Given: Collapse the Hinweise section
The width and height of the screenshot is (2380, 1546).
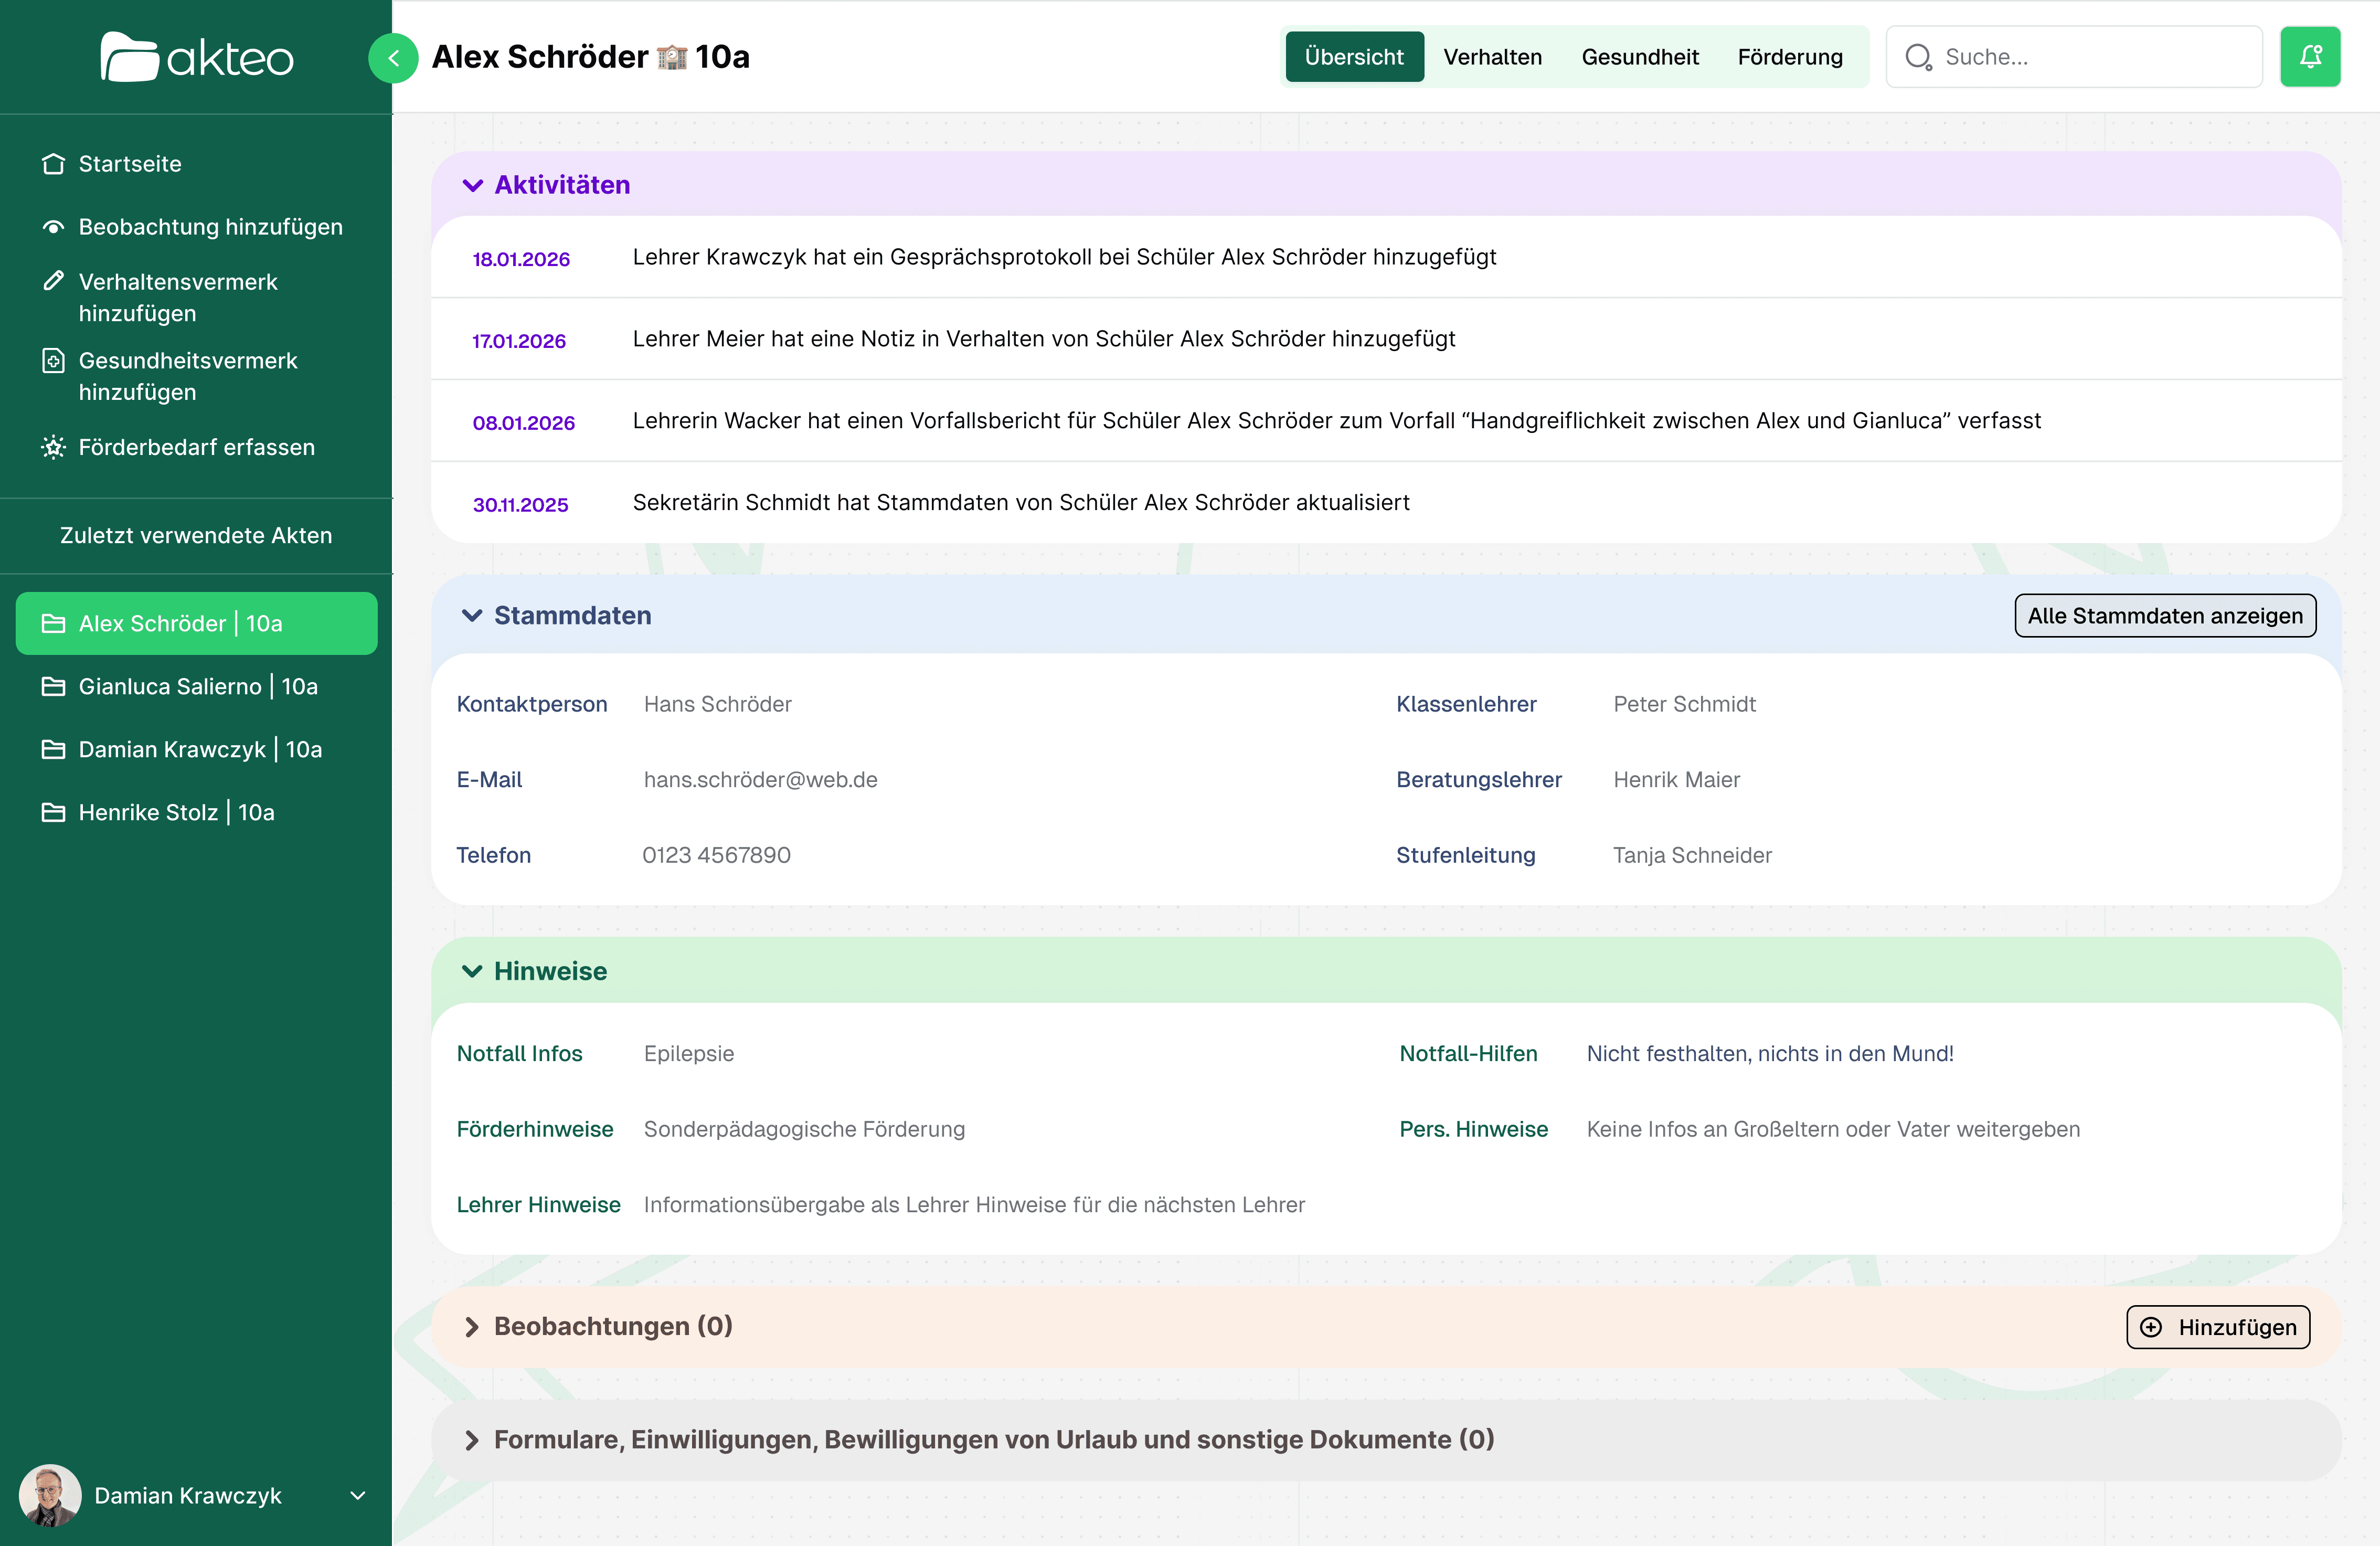Looking at the screenshot, I should 472,971.
